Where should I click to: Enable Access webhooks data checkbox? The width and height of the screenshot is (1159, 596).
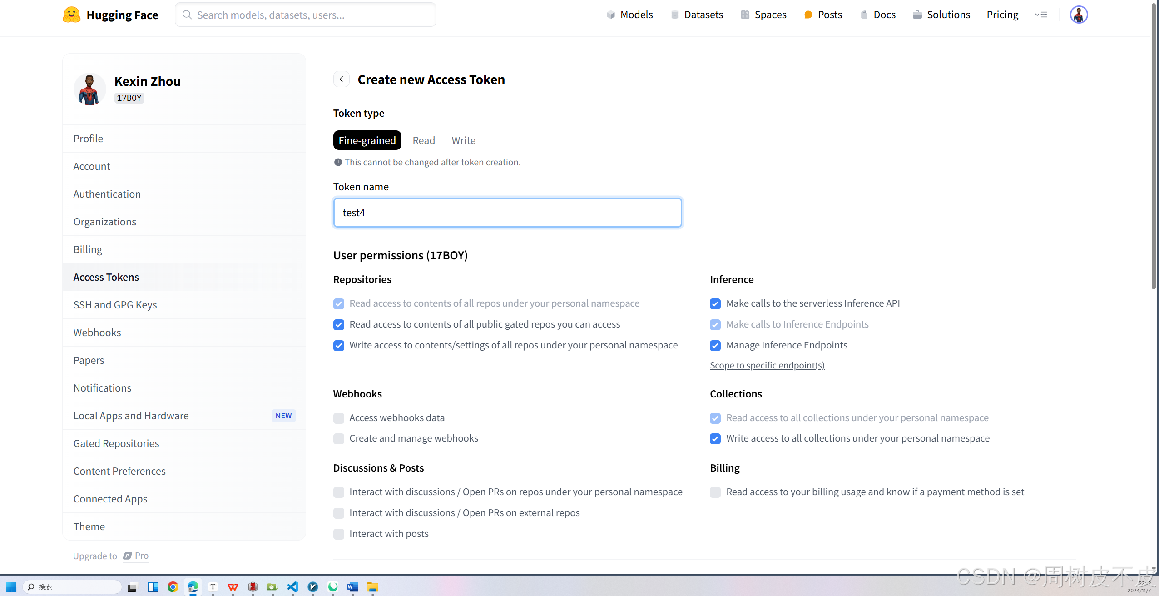pyautogui.click(x=339, y=418)
